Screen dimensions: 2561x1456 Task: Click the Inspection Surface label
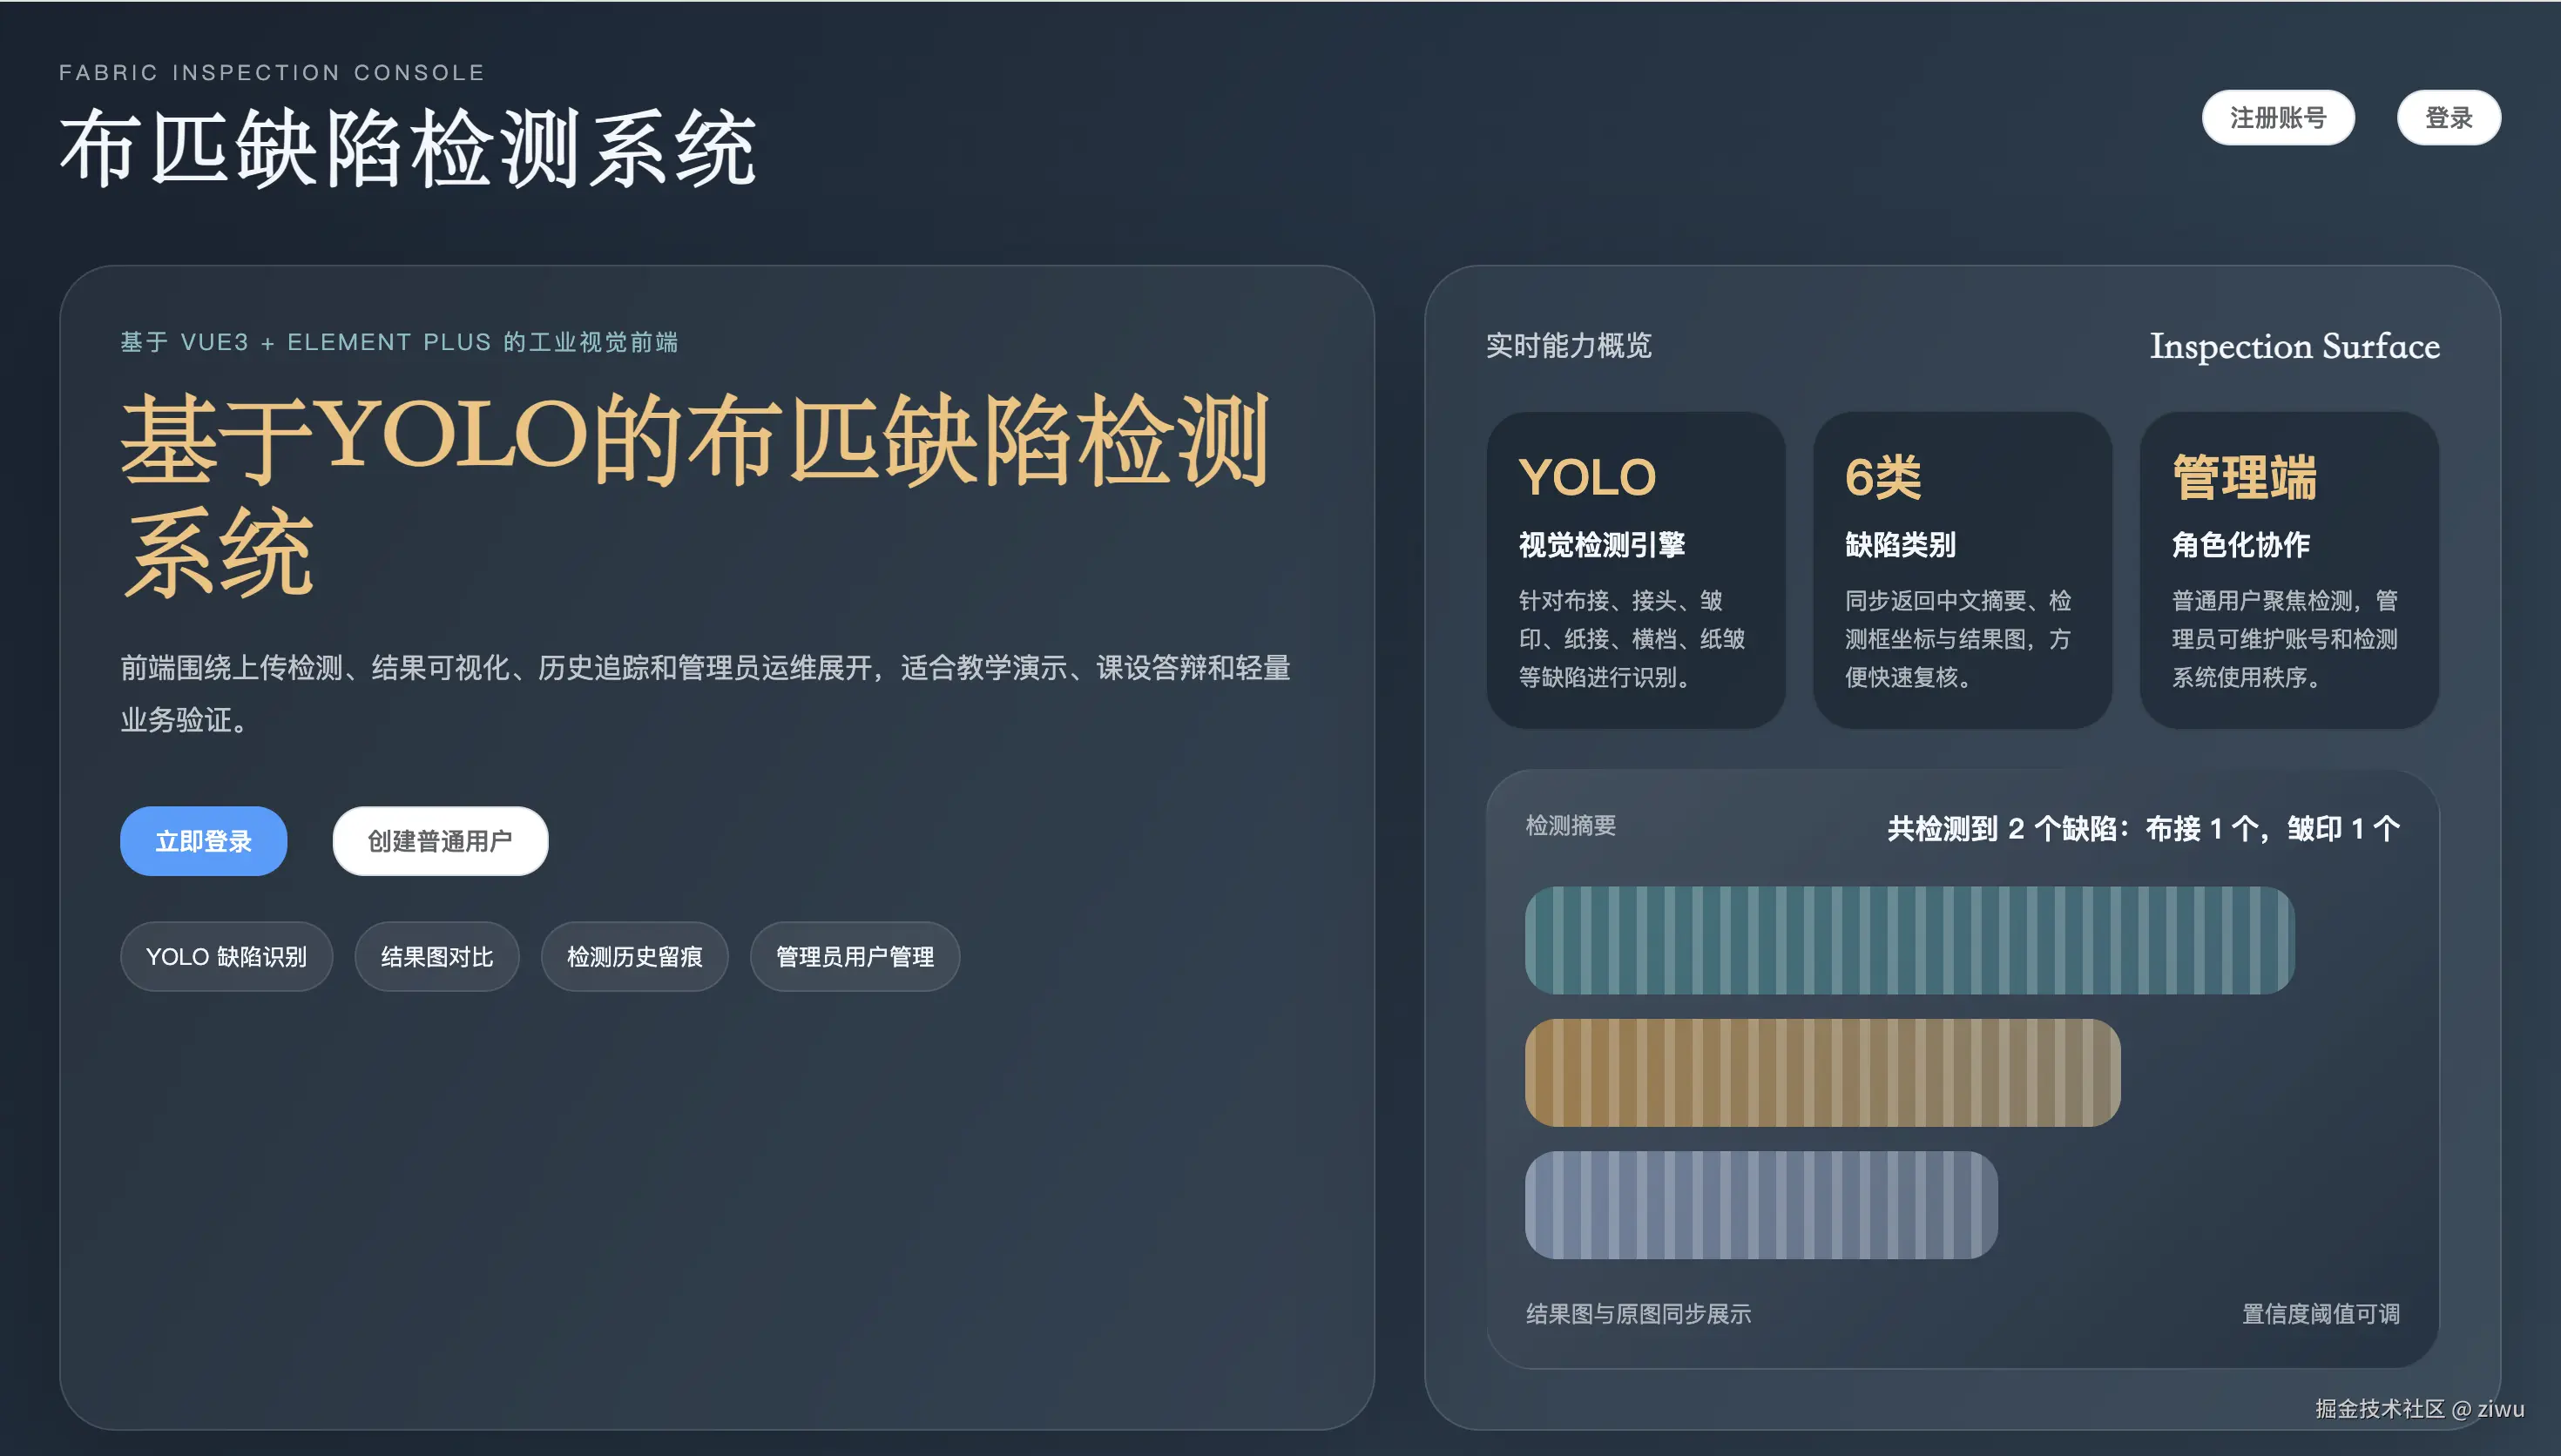pyautogui.click(x=2294, y=346)
